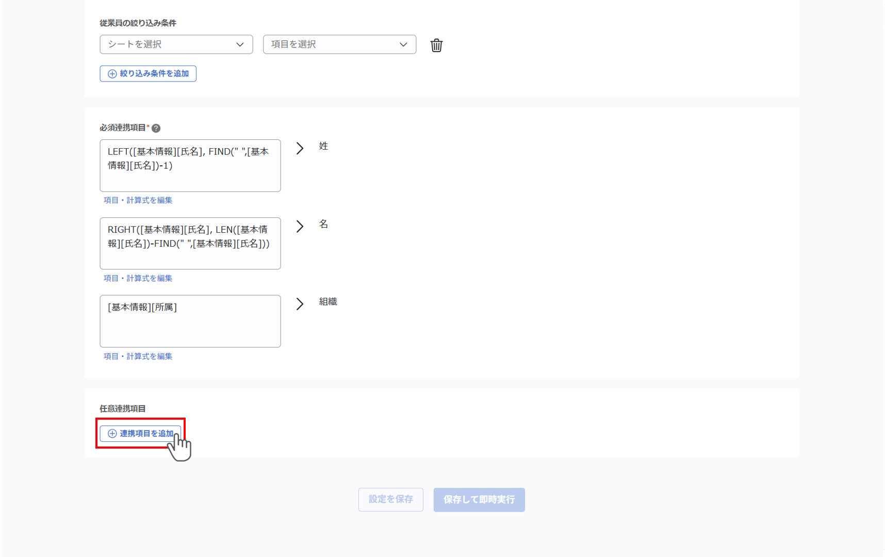Open 項目・計算式を編集 under the RIGHT formula
The height and width of the screenshot is (557, 885).
tap(138, 278)
